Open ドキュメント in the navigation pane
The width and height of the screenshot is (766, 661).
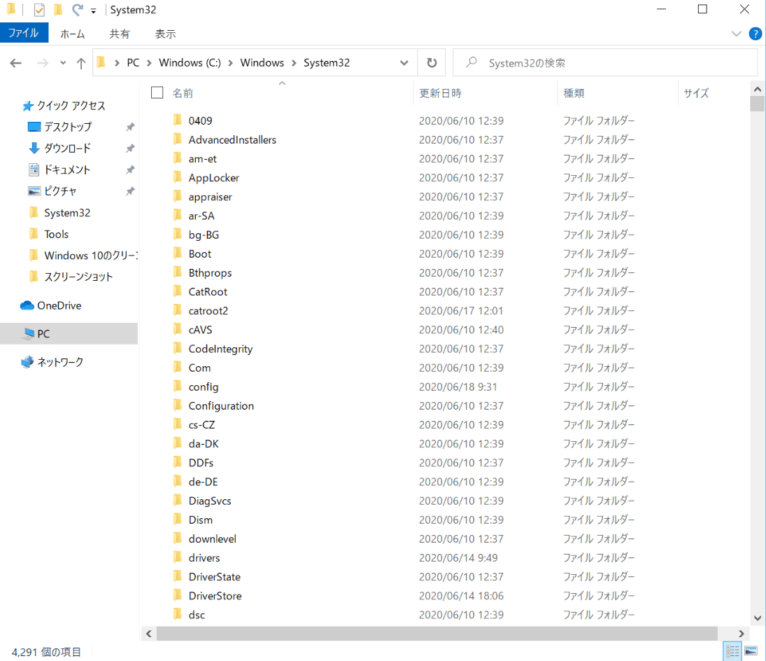point(67,169)
